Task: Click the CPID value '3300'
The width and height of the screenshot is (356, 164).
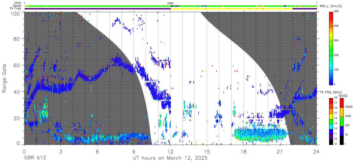Action: [x=170, y=3]
